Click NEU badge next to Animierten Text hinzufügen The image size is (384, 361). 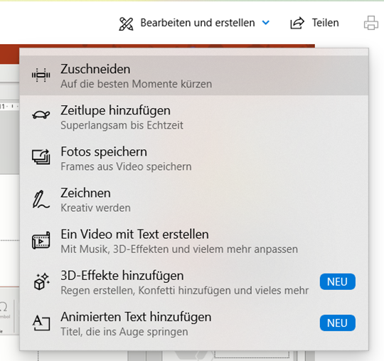pyautogui.click(x=337, y=323)
